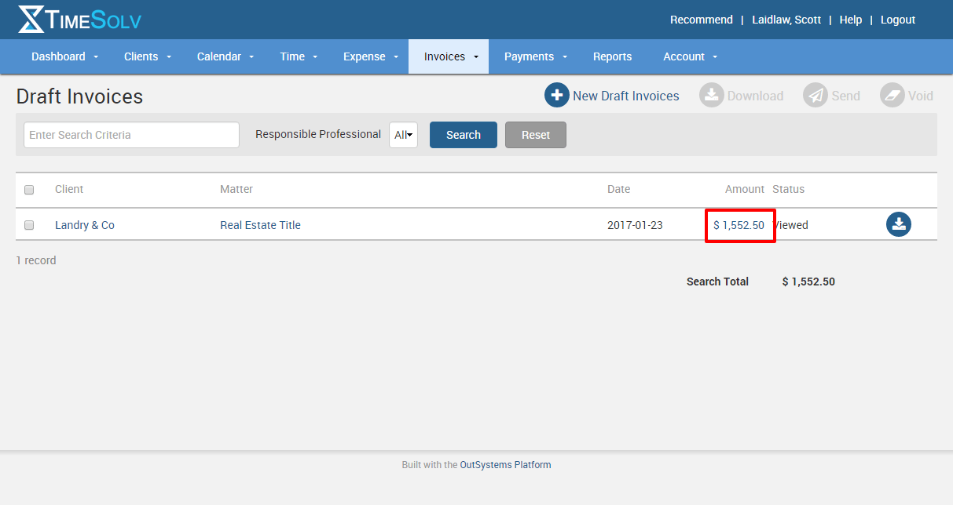Click the TimeSolv hourglass logo

pos(31,20)
